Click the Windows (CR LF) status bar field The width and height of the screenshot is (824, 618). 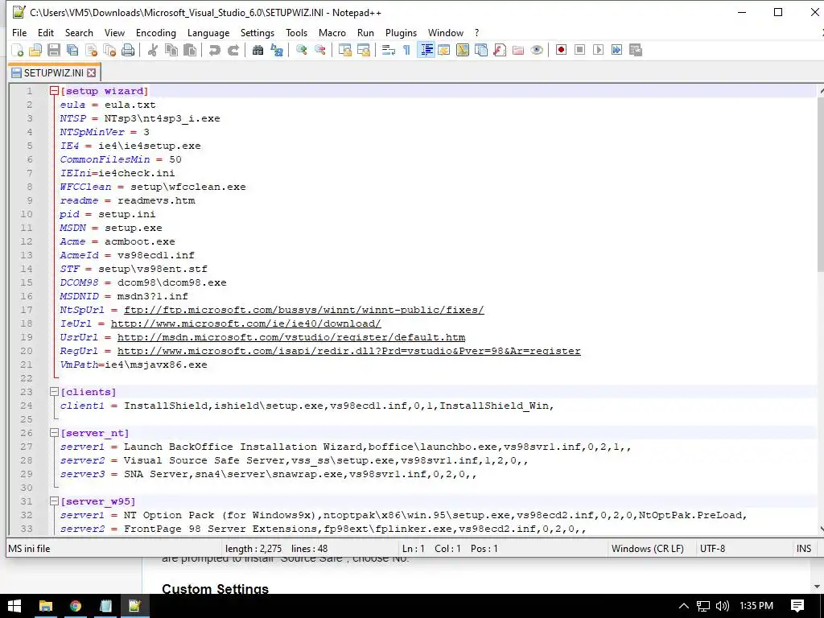(x=648, y=549)
